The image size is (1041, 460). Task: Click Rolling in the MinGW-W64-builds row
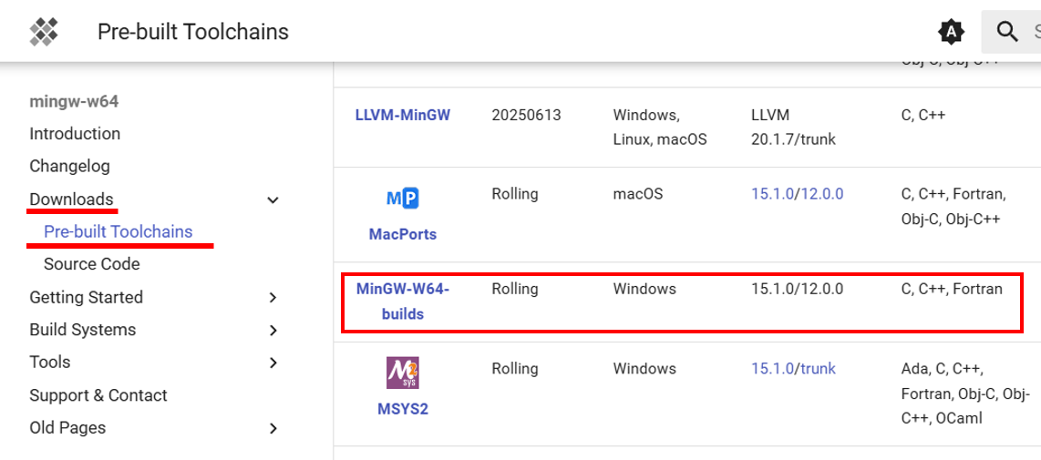point(515,289)
